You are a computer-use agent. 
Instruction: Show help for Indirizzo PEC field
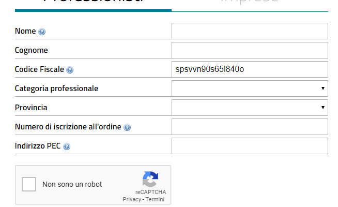67,146
